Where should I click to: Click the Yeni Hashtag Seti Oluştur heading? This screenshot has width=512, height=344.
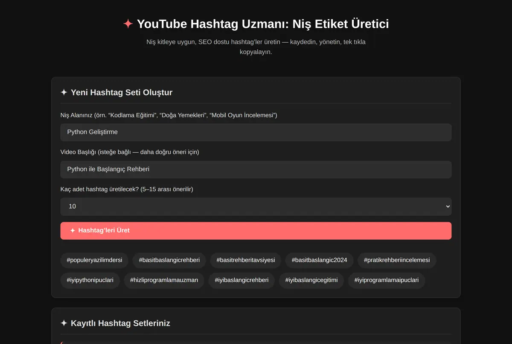(122, 93)
